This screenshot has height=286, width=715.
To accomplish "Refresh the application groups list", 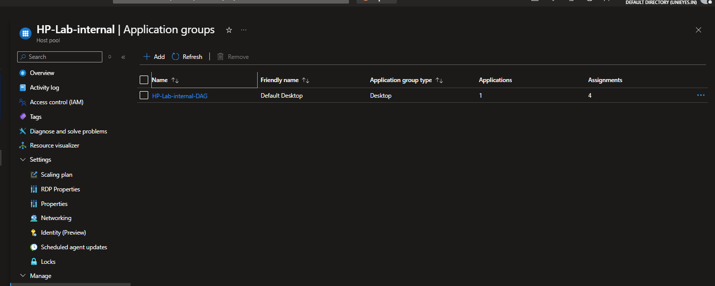I will pyautogui.click(x=187, y=57).
